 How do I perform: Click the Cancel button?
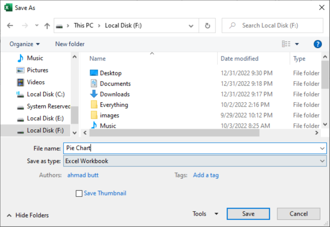[x=298, y=214]
